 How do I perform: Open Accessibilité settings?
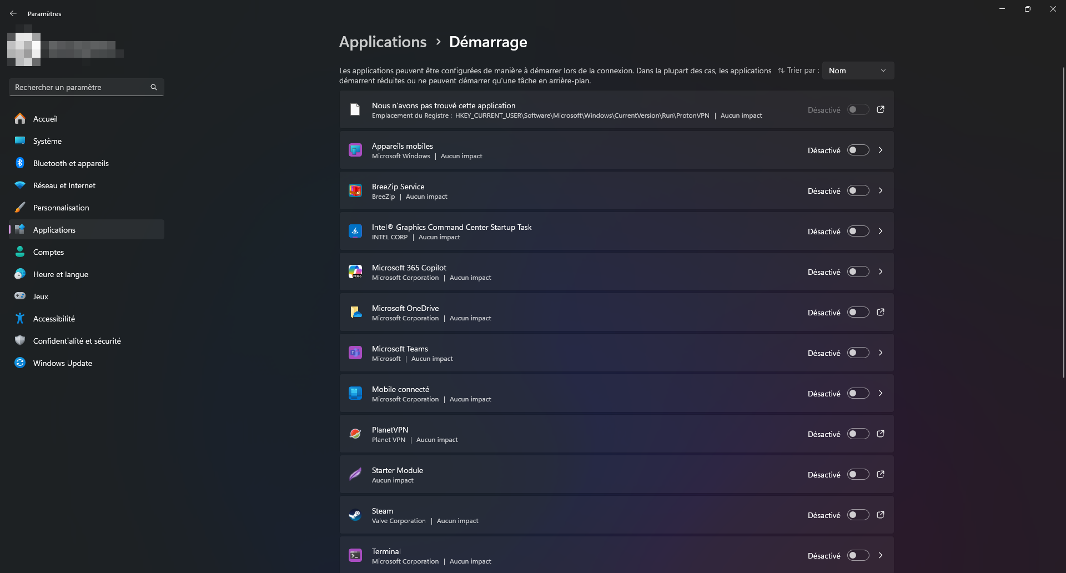pyautogui.click(x=87, y=319)
